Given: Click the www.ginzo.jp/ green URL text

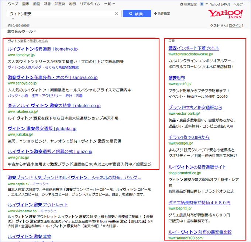Looking at the screenshot, I should 18,158.
